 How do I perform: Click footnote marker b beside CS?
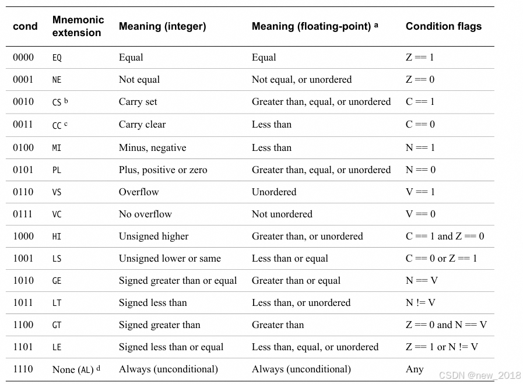tap(66, 100)
